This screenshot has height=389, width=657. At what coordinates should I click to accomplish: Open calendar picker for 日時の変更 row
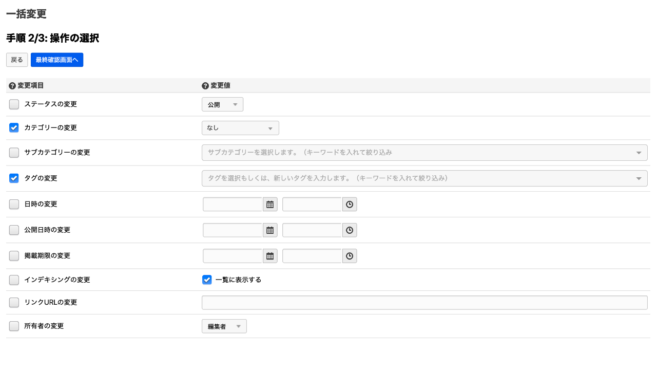[270, 205]
